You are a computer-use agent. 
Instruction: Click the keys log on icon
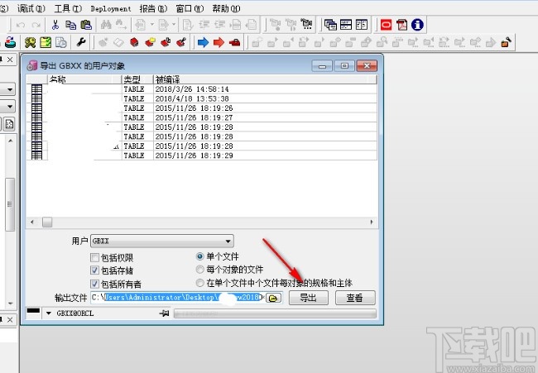[30, 42]
